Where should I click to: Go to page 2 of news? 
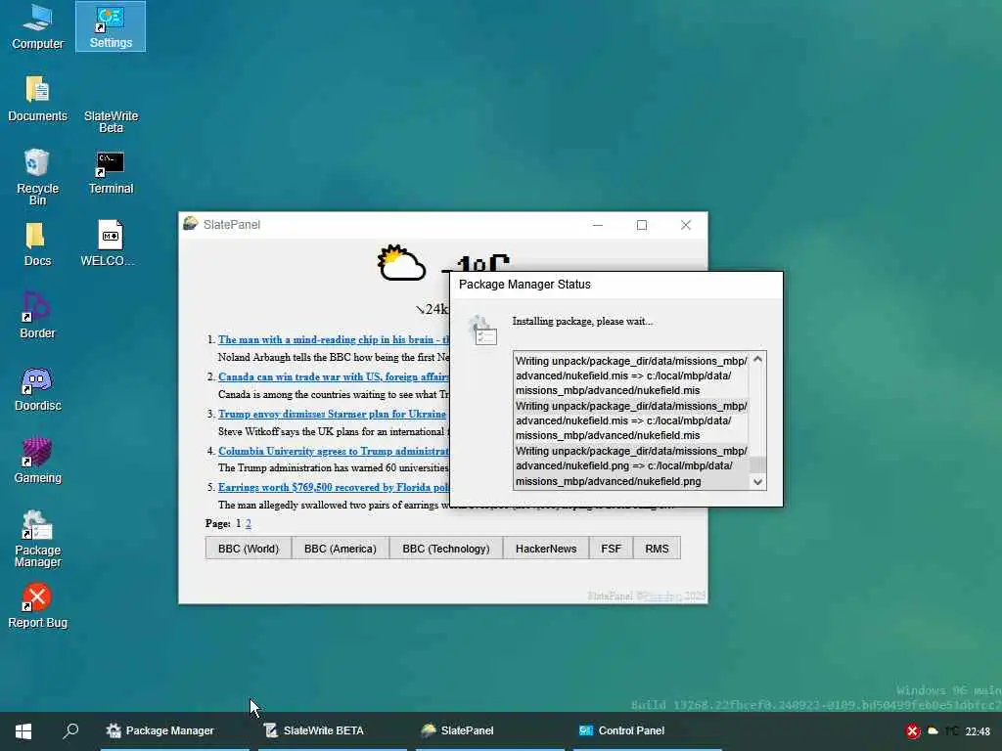tap(248, 524)
